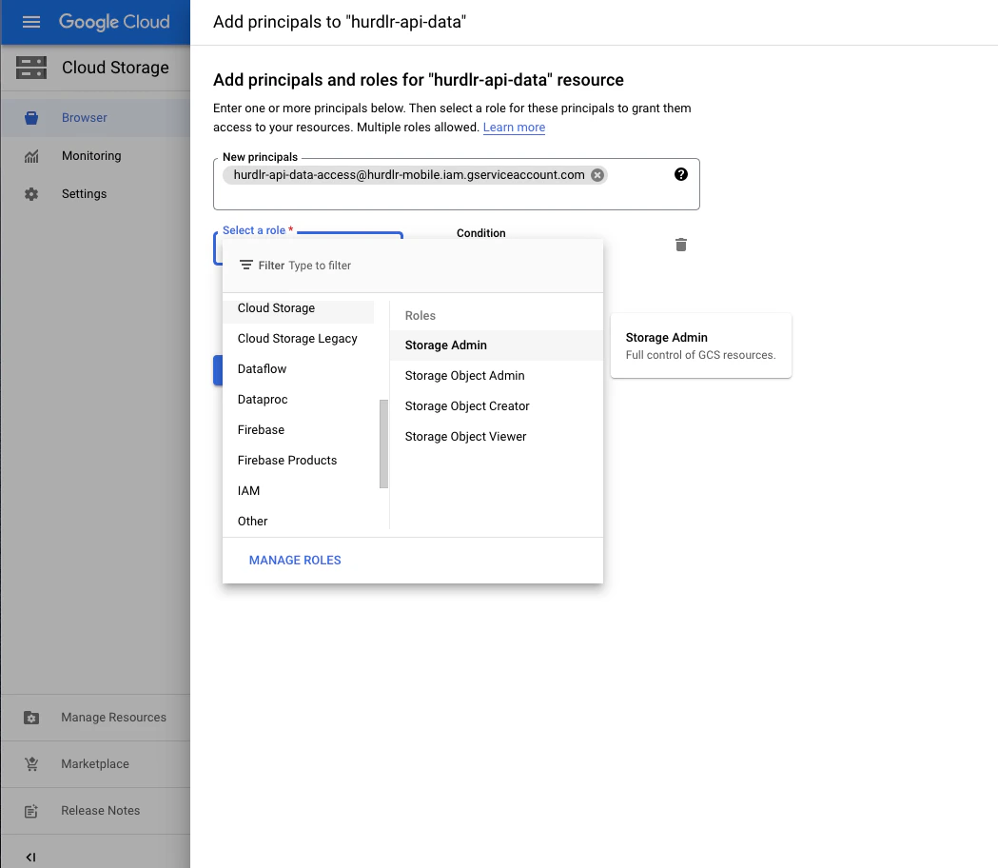Click the Manage Resources folder icon
The height and width of the screenshot is (868, 998).
coord(31,718)
